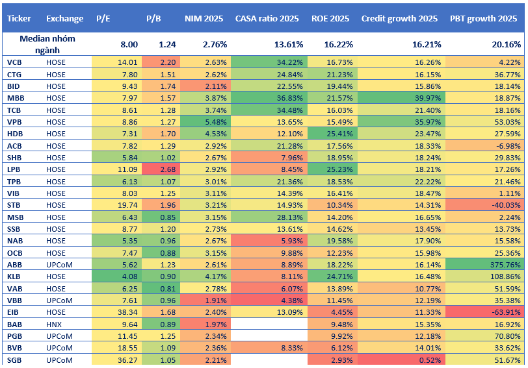528x368 pixels.
Task: Click the VCB ticker cell
Action: (14, 62)
